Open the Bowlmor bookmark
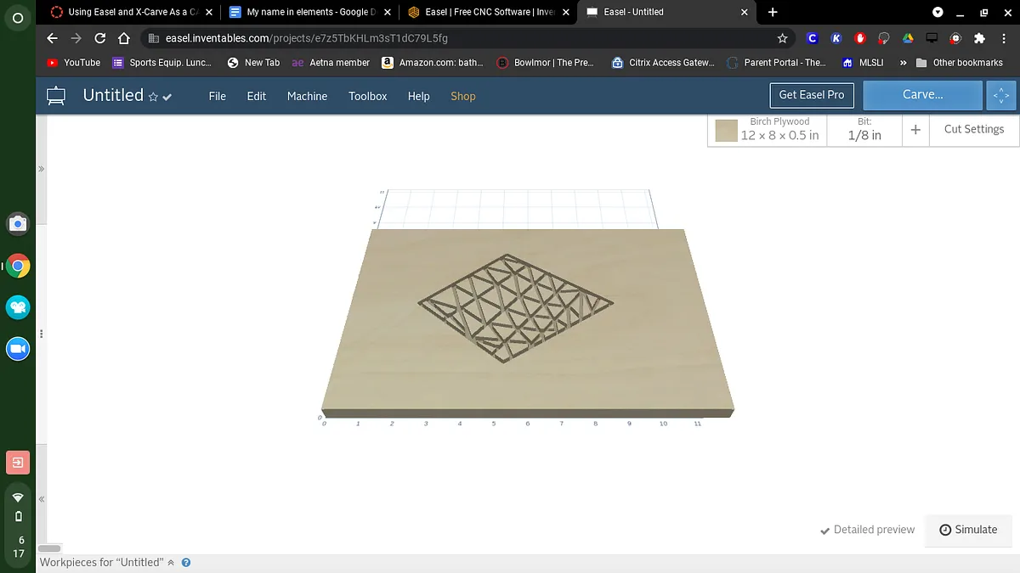The image size is (1020, 573). tap(547, 63)
